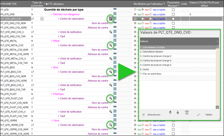Click Abandonner to cancel value dialog
This screenshot has width=224, height=136.
(154, 115)
